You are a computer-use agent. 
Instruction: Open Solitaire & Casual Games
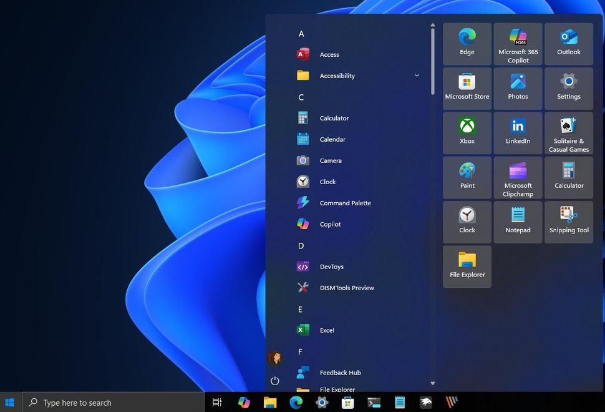(x=568, y=132)
